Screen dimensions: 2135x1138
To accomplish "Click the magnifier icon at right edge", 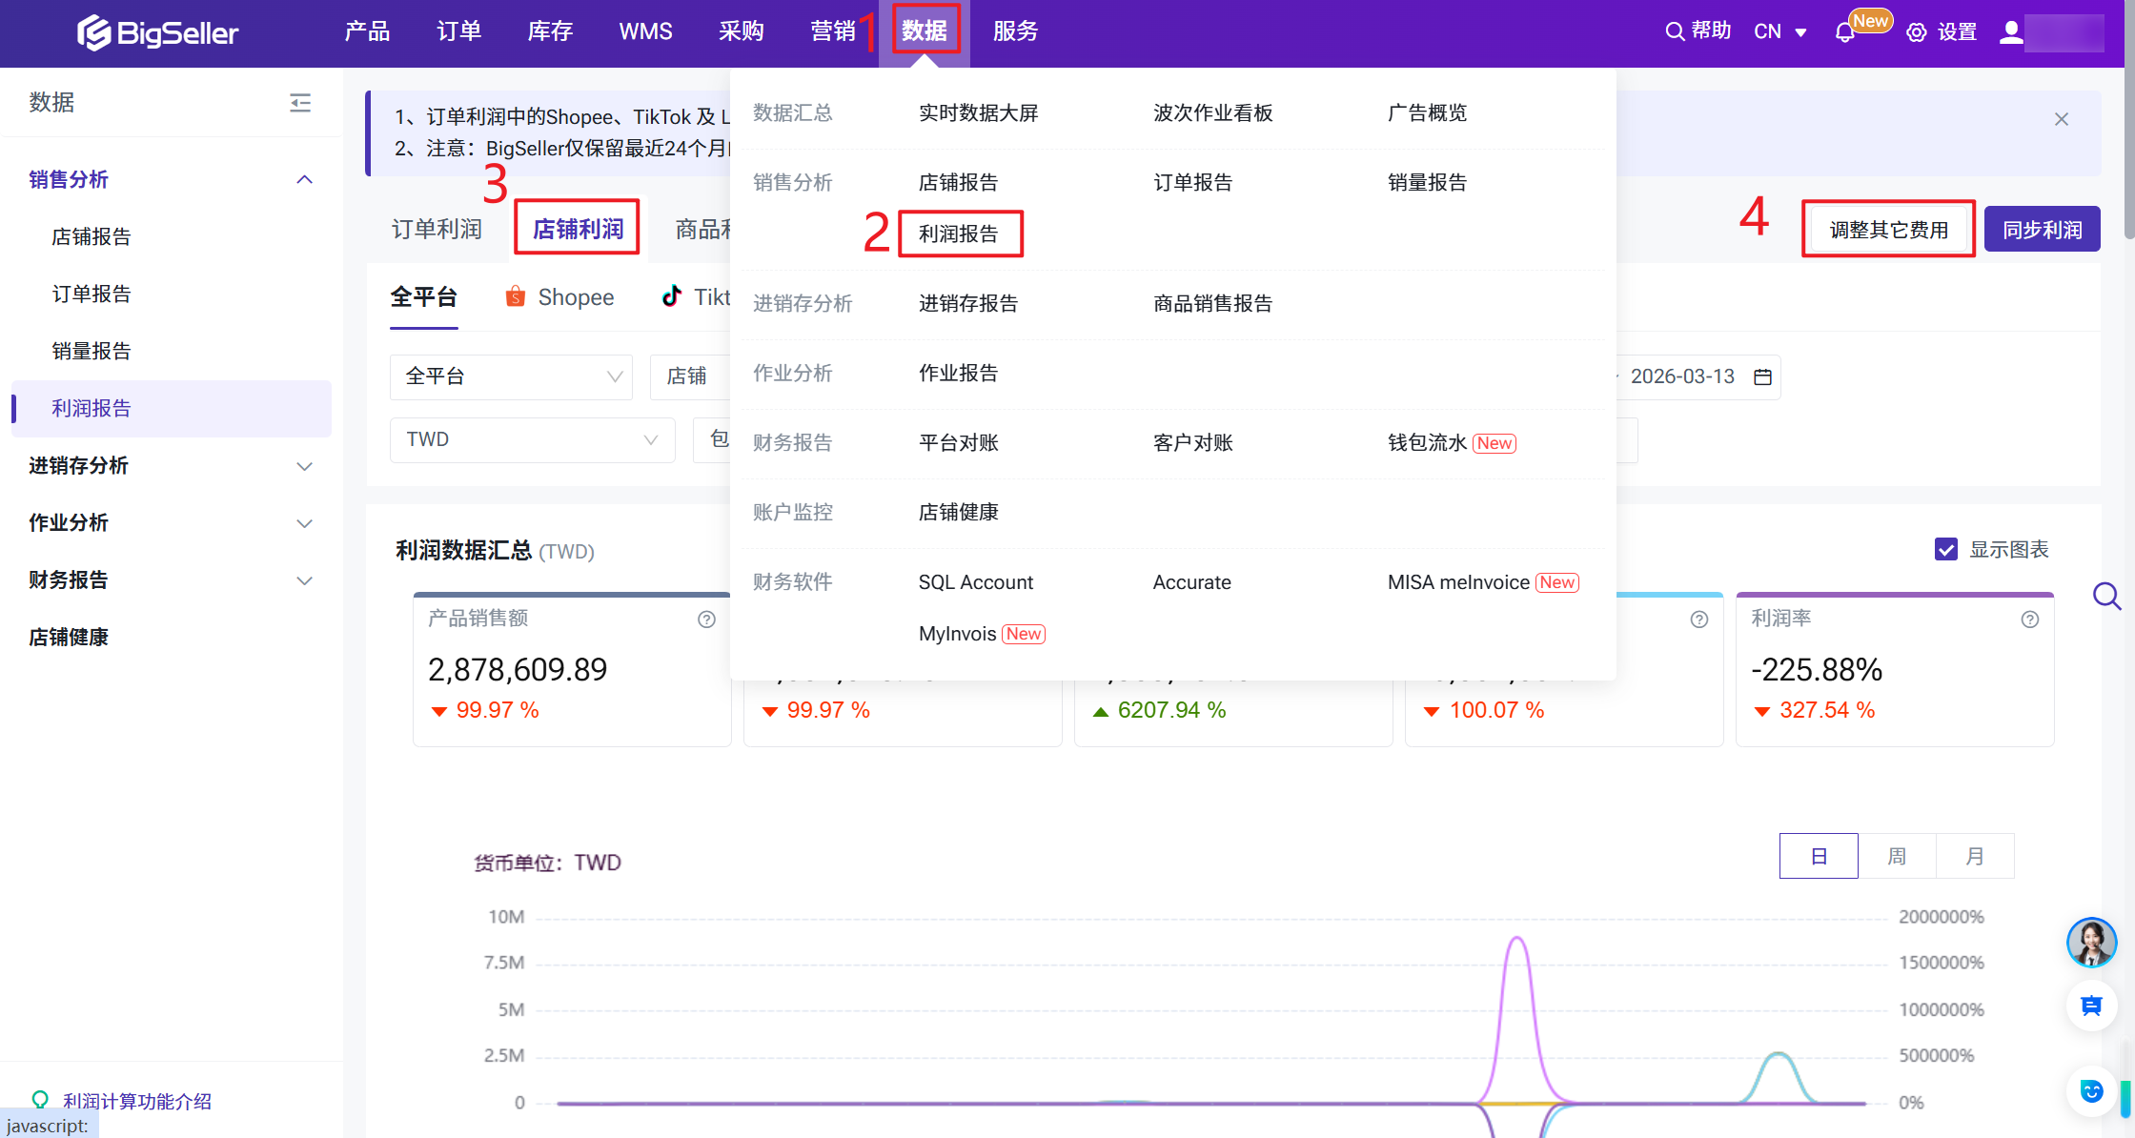I will (x=2106, y=597).
